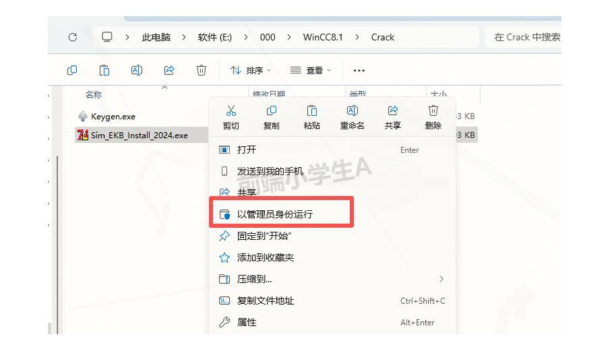Click the 软件 (E:) breadcrumb segment
Viewport: 610px width, 351px height.
[214, 37]
